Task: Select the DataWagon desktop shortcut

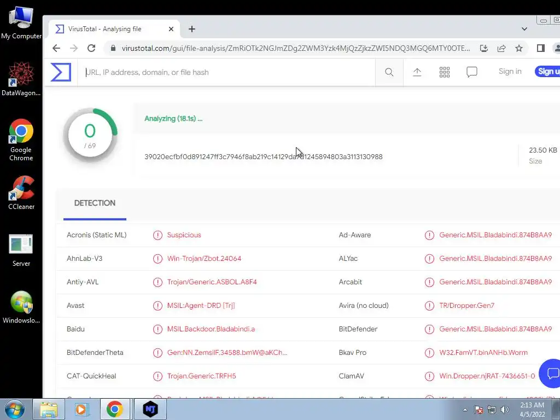Action: click(x=21, y=79)
